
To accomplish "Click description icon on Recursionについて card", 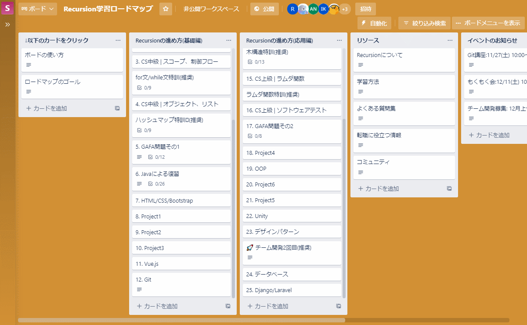I will point(361,65).
